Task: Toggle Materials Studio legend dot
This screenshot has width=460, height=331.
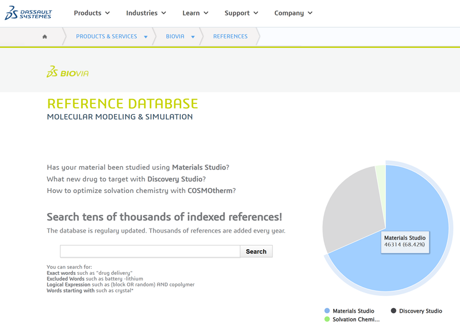Action: pos(327,311)
